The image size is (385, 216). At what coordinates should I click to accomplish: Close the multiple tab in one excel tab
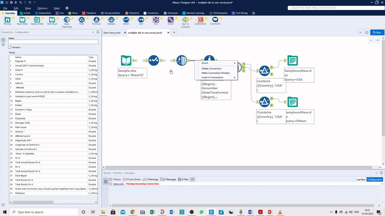coord(168,33)
